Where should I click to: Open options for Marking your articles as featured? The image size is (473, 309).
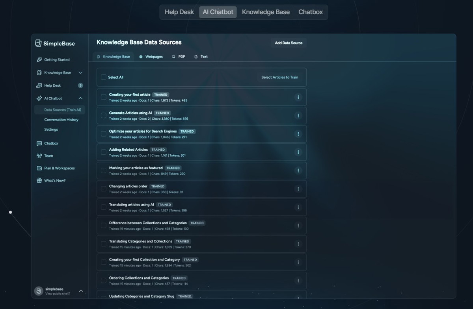click(x=298, y=170)
